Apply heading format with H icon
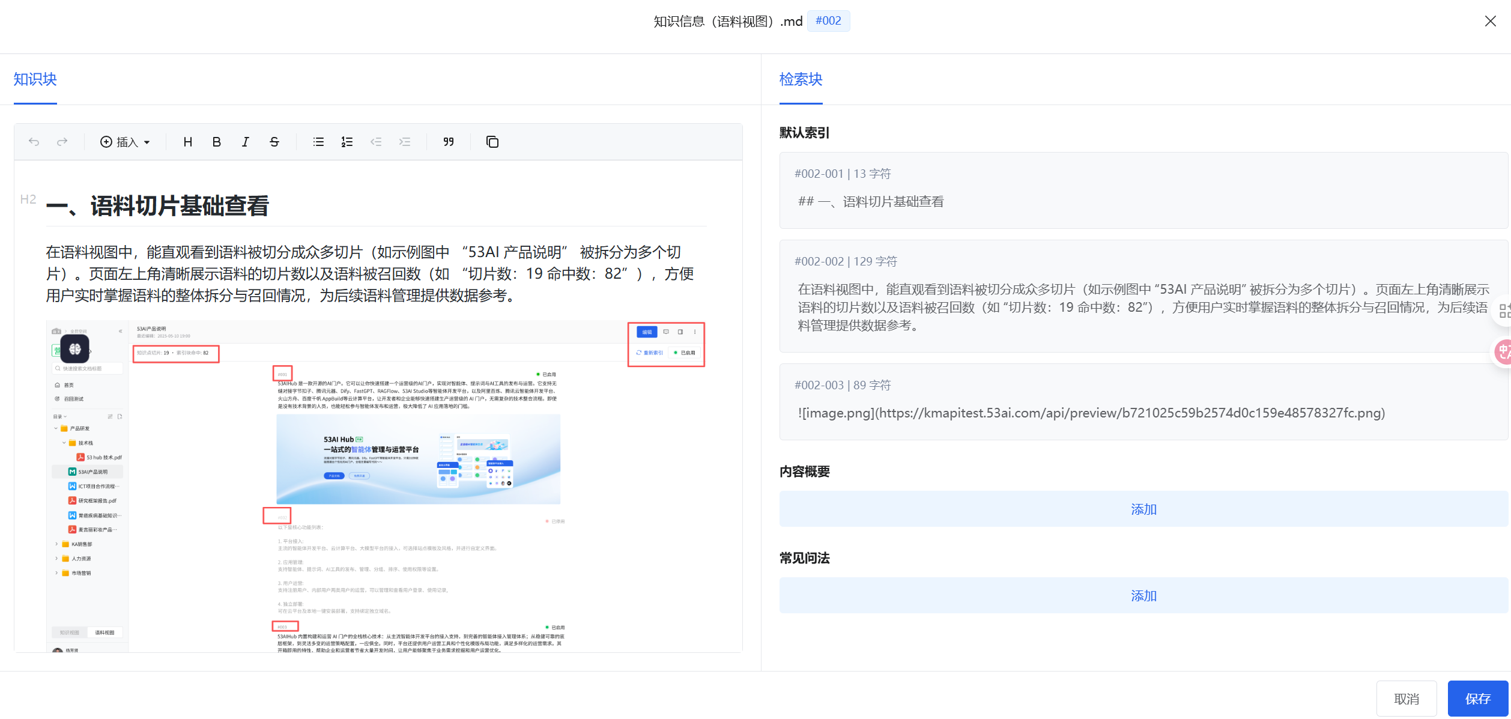The height and width of the screenshot is (719, 1511). [188, 142]
